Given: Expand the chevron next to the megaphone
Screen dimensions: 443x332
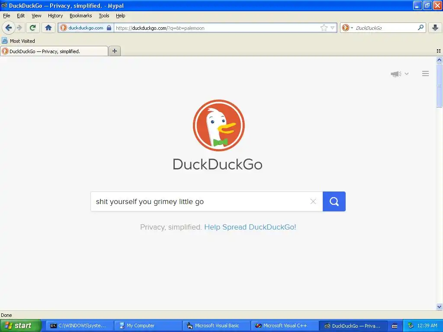Looking at the screenshot, I should tap(407, 73).
